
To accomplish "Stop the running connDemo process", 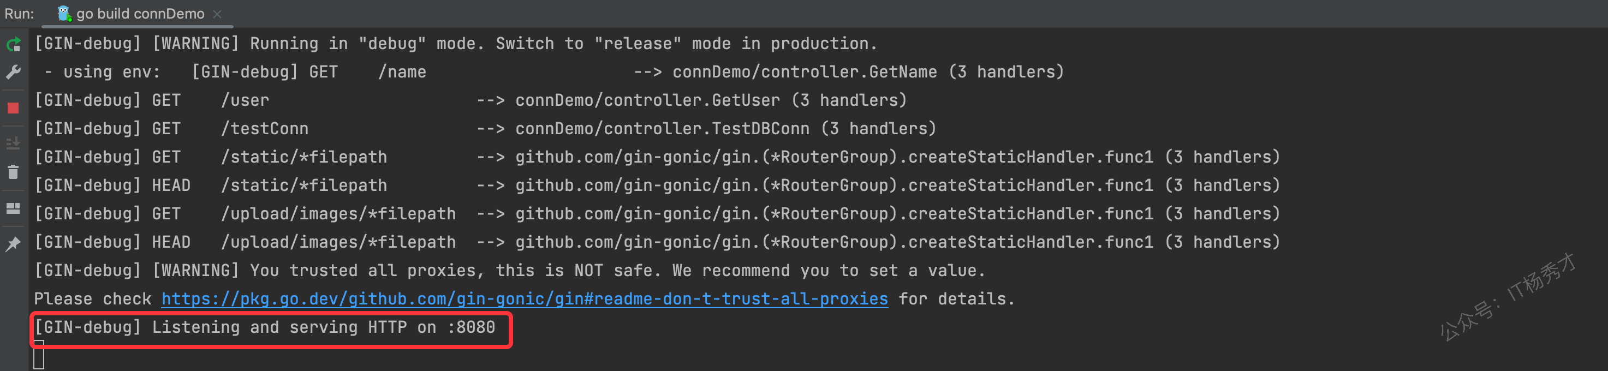I will tap(13, 108).
